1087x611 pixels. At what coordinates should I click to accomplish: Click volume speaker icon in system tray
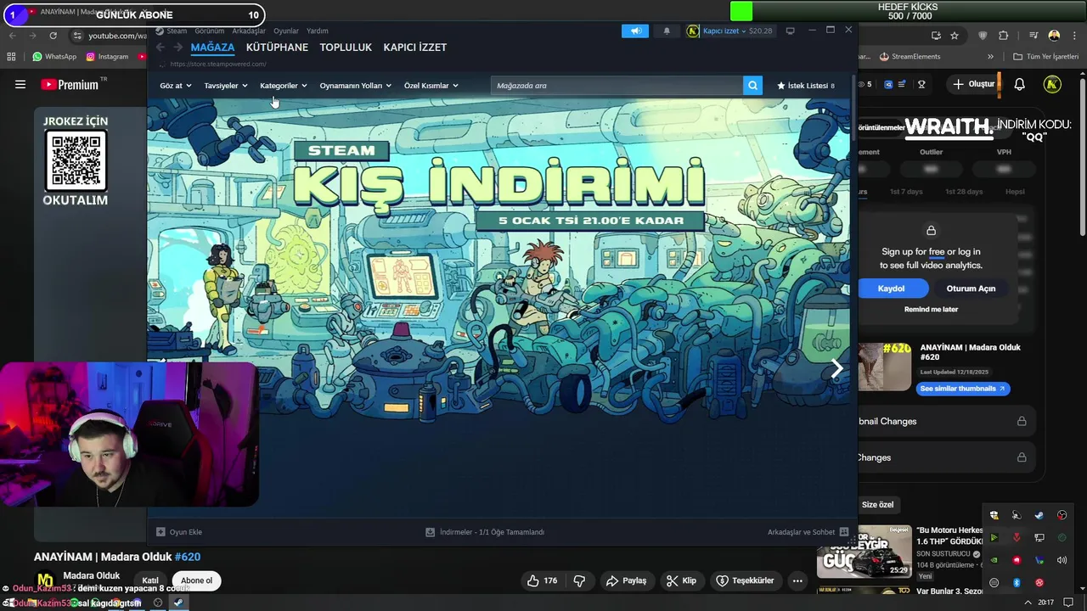click(x=1062, y=560)
